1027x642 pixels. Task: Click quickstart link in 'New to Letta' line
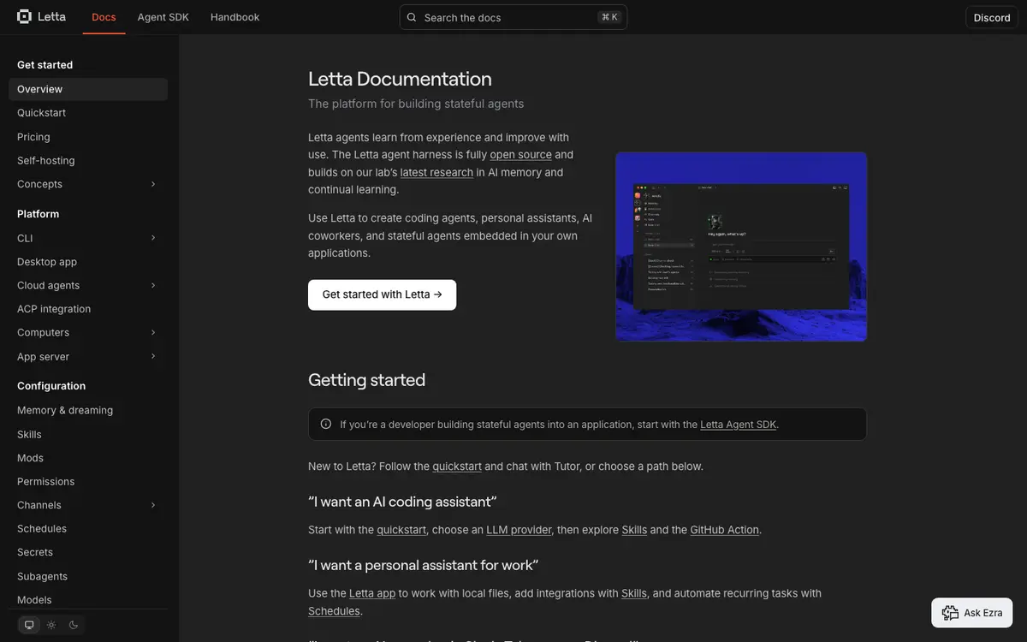[x=457, y=467]
